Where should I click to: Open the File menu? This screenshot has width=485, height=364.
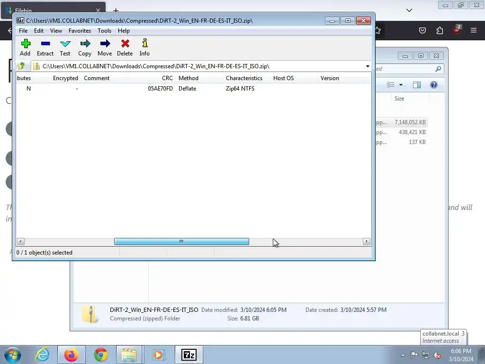click(x=23, y=31)
